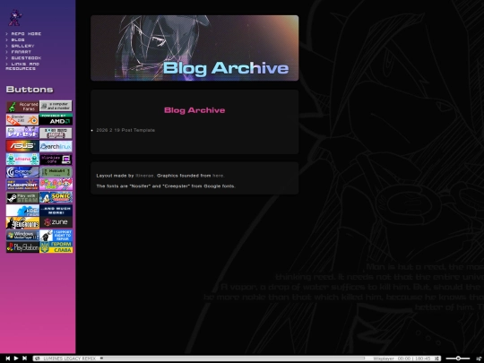
Task: Click the blue swirl-logo badge above Flashpoint
Action: pos(22,171)
